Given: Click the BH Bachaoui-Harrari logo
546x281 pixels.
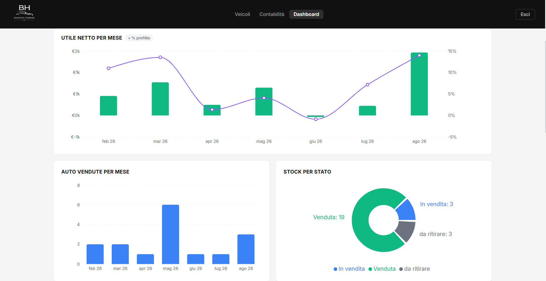Looking at the screenshot, I should pos(24,13).
